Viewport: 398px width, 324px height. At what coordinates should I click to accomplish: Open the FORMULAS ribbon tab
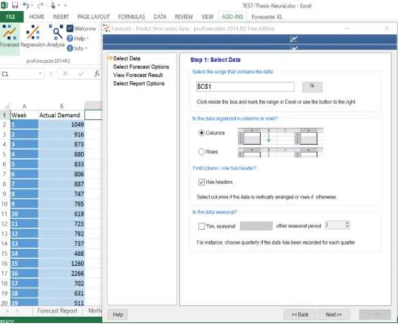coord(131,17)
